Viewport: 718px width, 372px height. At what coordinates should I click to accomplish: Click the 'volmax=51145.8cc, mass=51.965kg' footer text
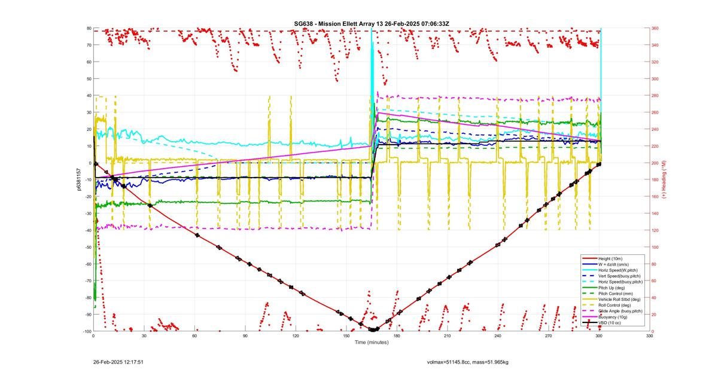[468, 362]
